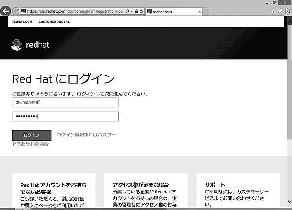This screenshot has width=292, height=210.
Task: Open the forgot login or password link
Action: point(86,134)
